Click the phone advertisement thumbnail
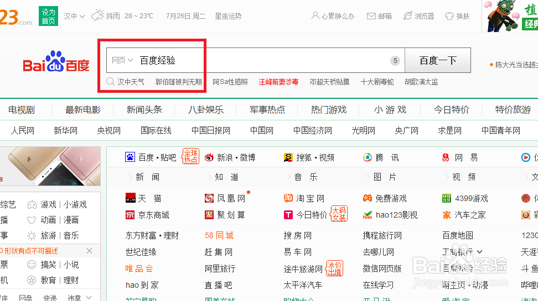The height and width of the screenshot is (301, 538). pyautogui.click(x=50, y=166)
